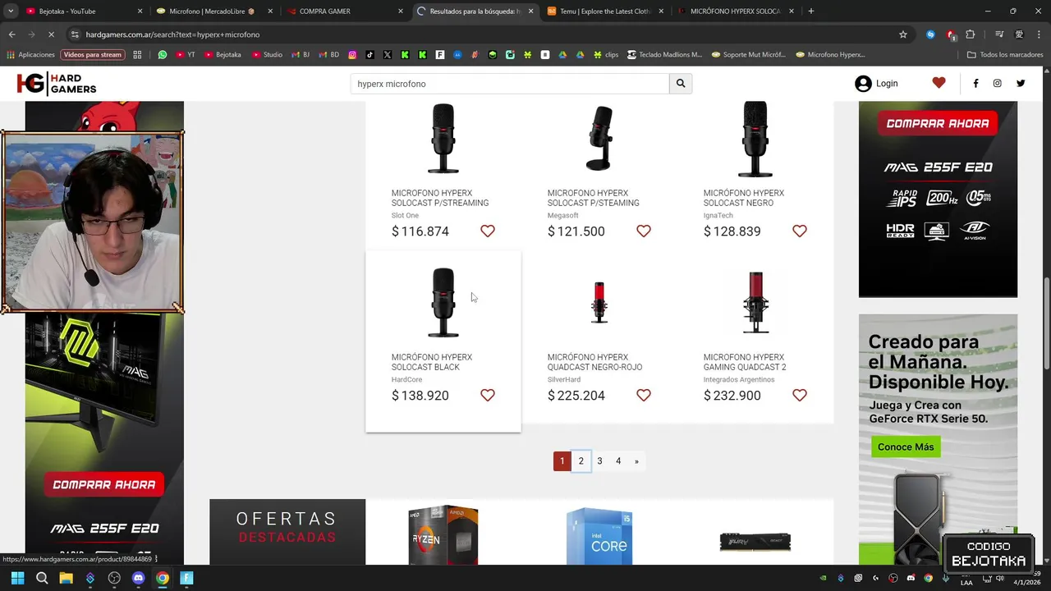Viewport: 1051px width, 591px height.
Task: Switch to Temu browser tab
Action: pos(605,11)
